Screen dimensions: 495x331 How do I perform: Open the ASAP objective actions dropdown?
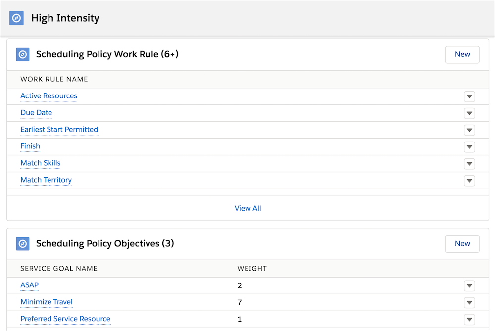click(469, 285)
